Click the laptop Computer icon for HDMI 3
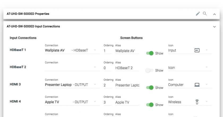Viewport: 223px width, 117px height. tap(197, 85)
